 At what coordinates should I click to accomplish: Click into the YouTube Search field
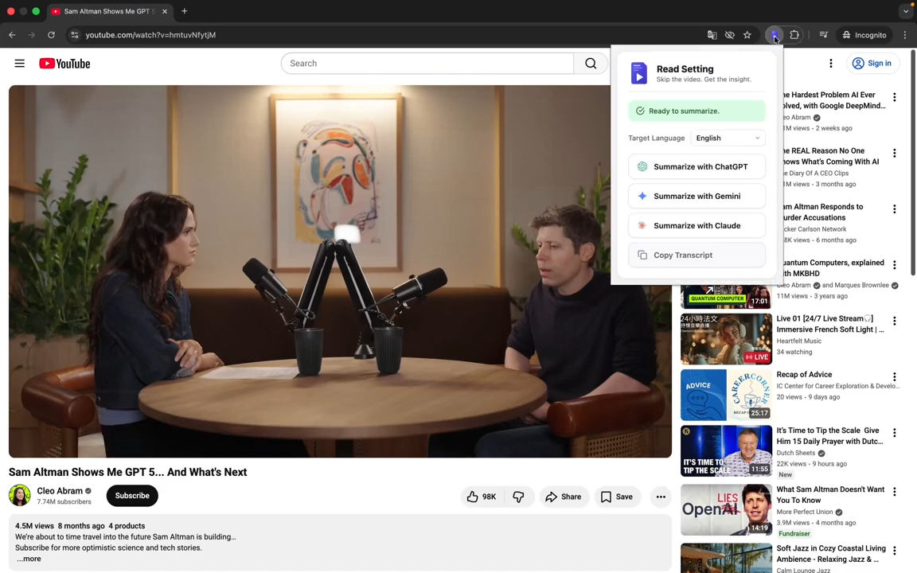click(427, 63)
